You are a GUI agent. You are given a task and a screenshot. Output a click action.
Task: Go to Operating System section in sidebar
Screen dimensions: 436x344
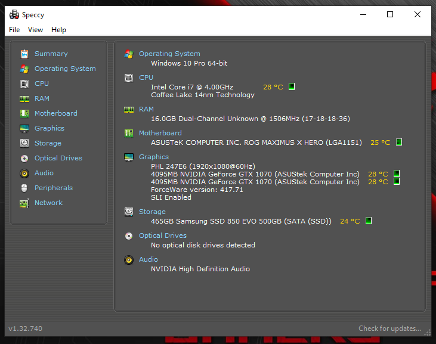(x=65, y=69)
